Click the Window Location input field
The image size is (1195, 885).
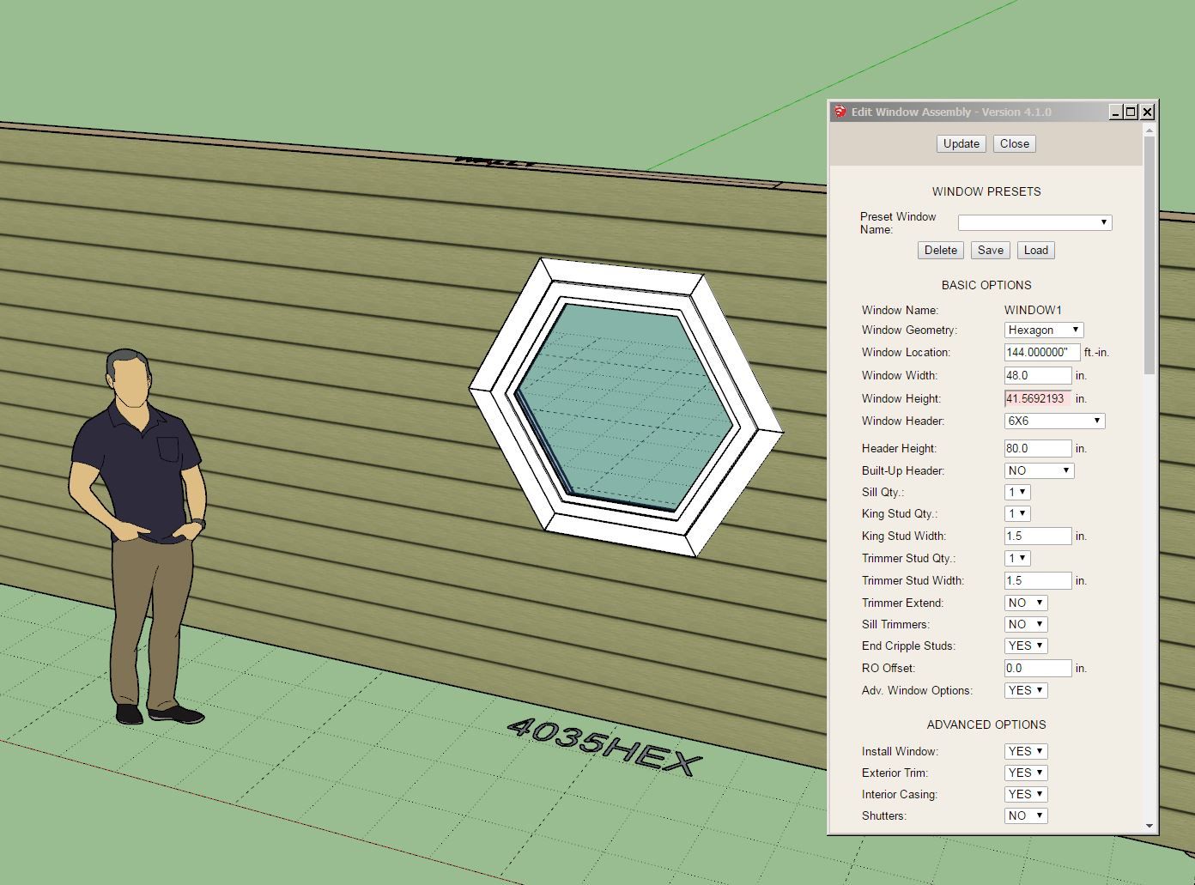pos(1042,352)
